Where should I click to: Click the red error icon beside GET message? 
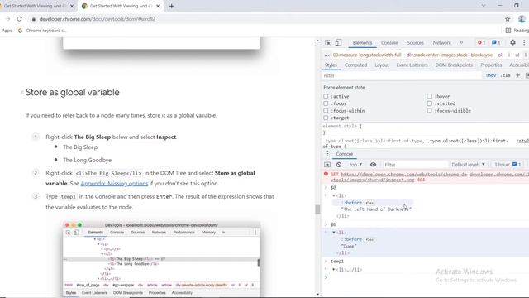pos(326,174)
